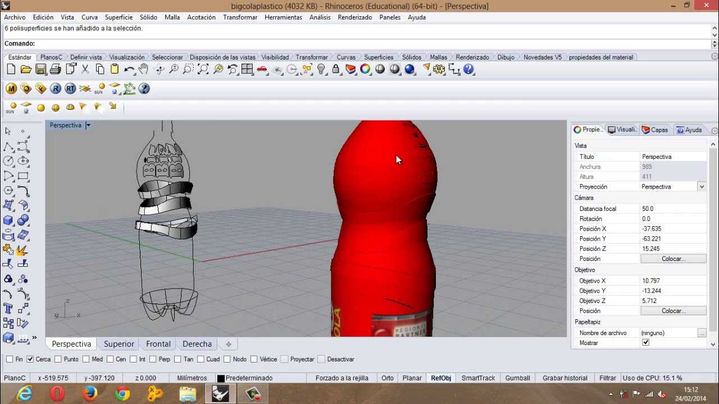Image resolution: width=719 pixels, height=404 pixels.
Task: Toggle SmartTrack in status bar
Action: click(x=478, y=378)
